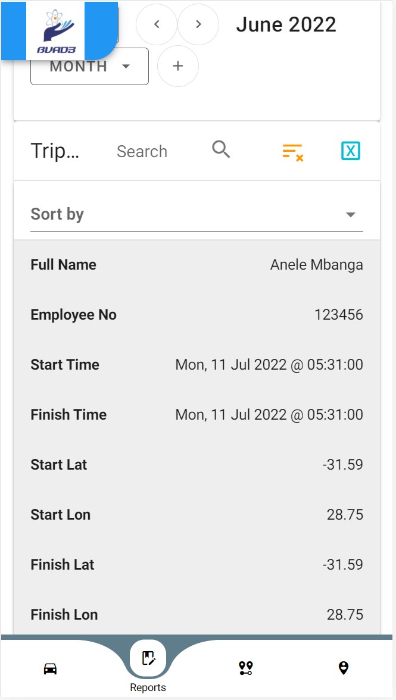Click the Sort by dropdown arrow
This screenshot has height=700, width=396.
[351, 215]
